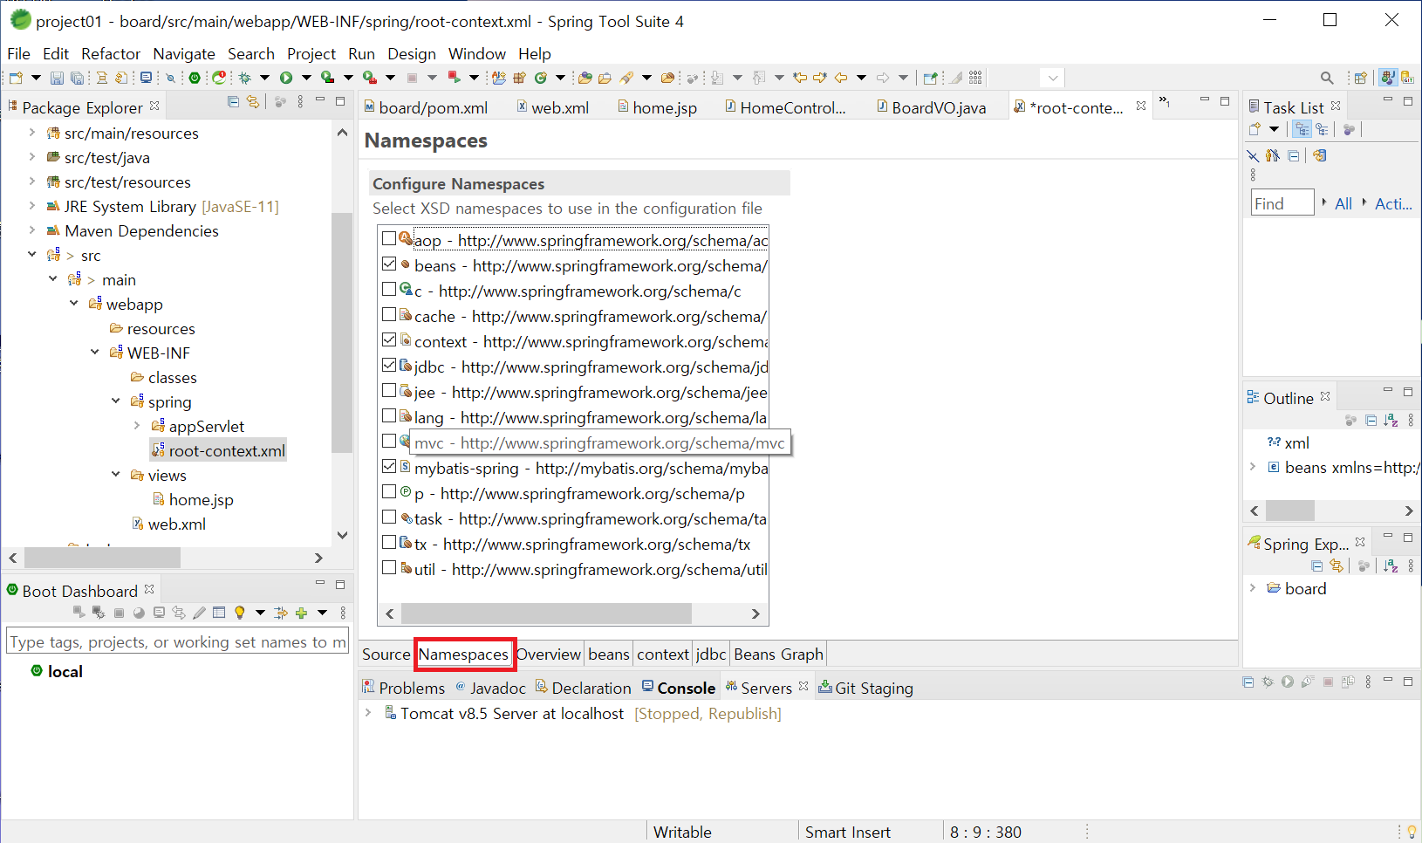Open the board/pom.xml editor tab

(x=426, y=107)
